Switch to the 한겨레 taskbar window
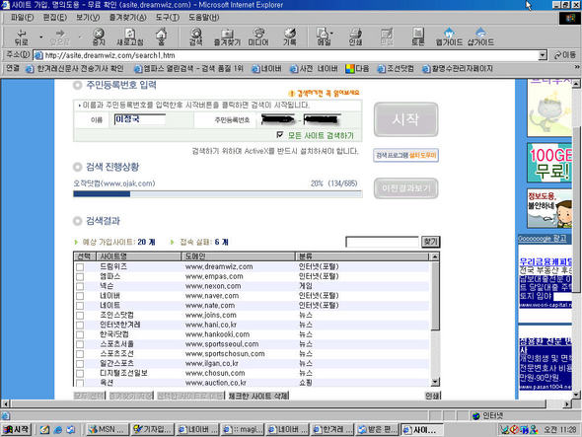 [332, 429]
